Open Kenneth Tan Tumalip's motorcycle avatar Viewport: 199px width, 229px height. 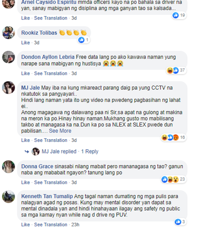click(8, 197)
